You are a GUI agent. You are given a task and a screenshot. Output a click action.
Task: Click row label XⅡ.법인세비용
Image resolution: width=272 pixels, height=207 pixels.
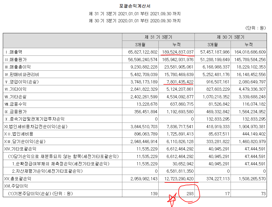19,134
